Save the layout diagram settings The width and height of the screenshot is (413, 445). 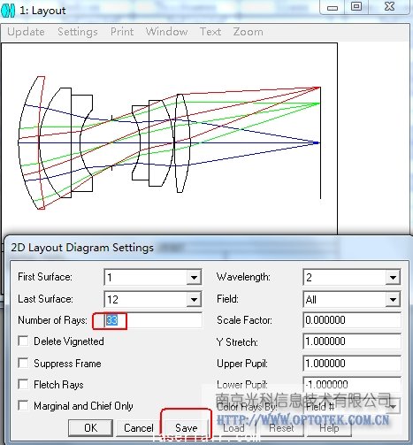[x=186, y=428]
